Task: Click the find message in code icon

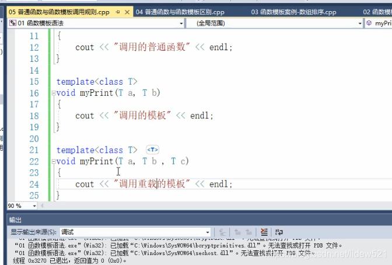Action: coord(222,232)
